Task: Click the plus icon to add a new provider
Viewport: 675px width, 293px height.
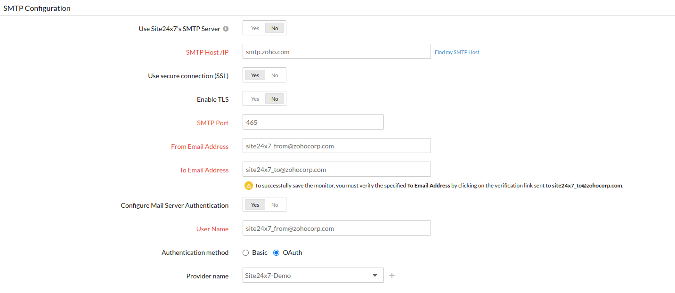Action: coord(392,276)
